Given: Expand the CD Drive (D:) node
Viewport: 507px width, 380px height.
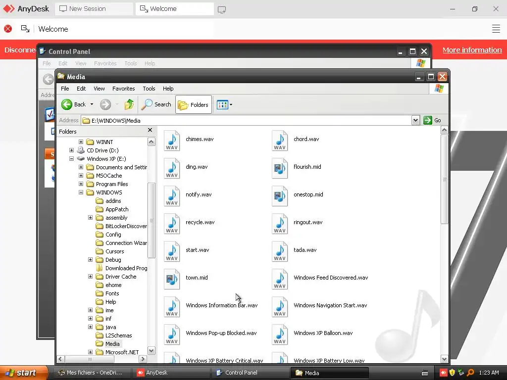Looking at the screenshot, I should (71, 150).
